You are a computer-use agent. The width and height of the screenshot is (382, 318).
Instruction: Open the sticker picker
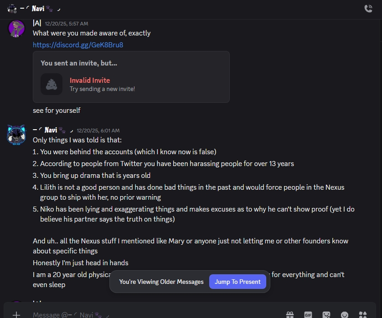(x=326, y=314)
